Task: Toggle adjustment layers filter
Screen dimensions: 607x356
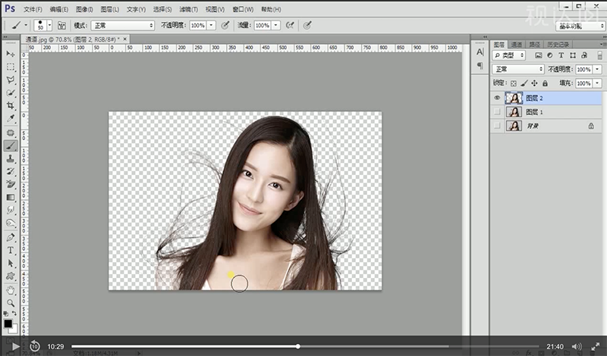Action: pyautogui.click(x=549, y=55)
